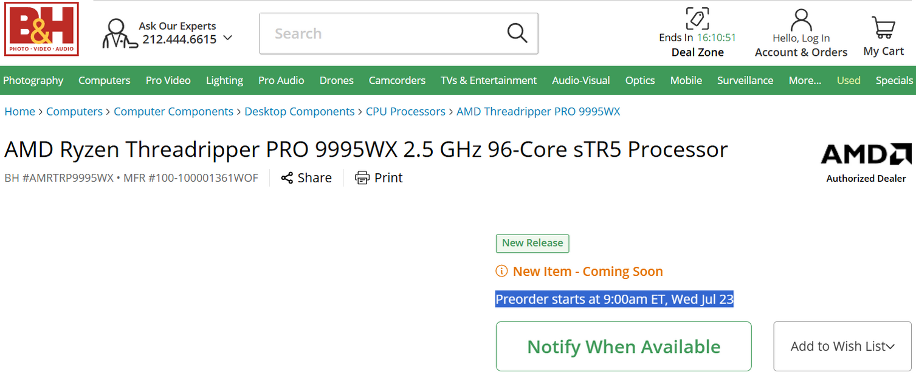Screen dimensions: 916x381
Task: Click the Coming Soon info icon
Action: [501, 271]
